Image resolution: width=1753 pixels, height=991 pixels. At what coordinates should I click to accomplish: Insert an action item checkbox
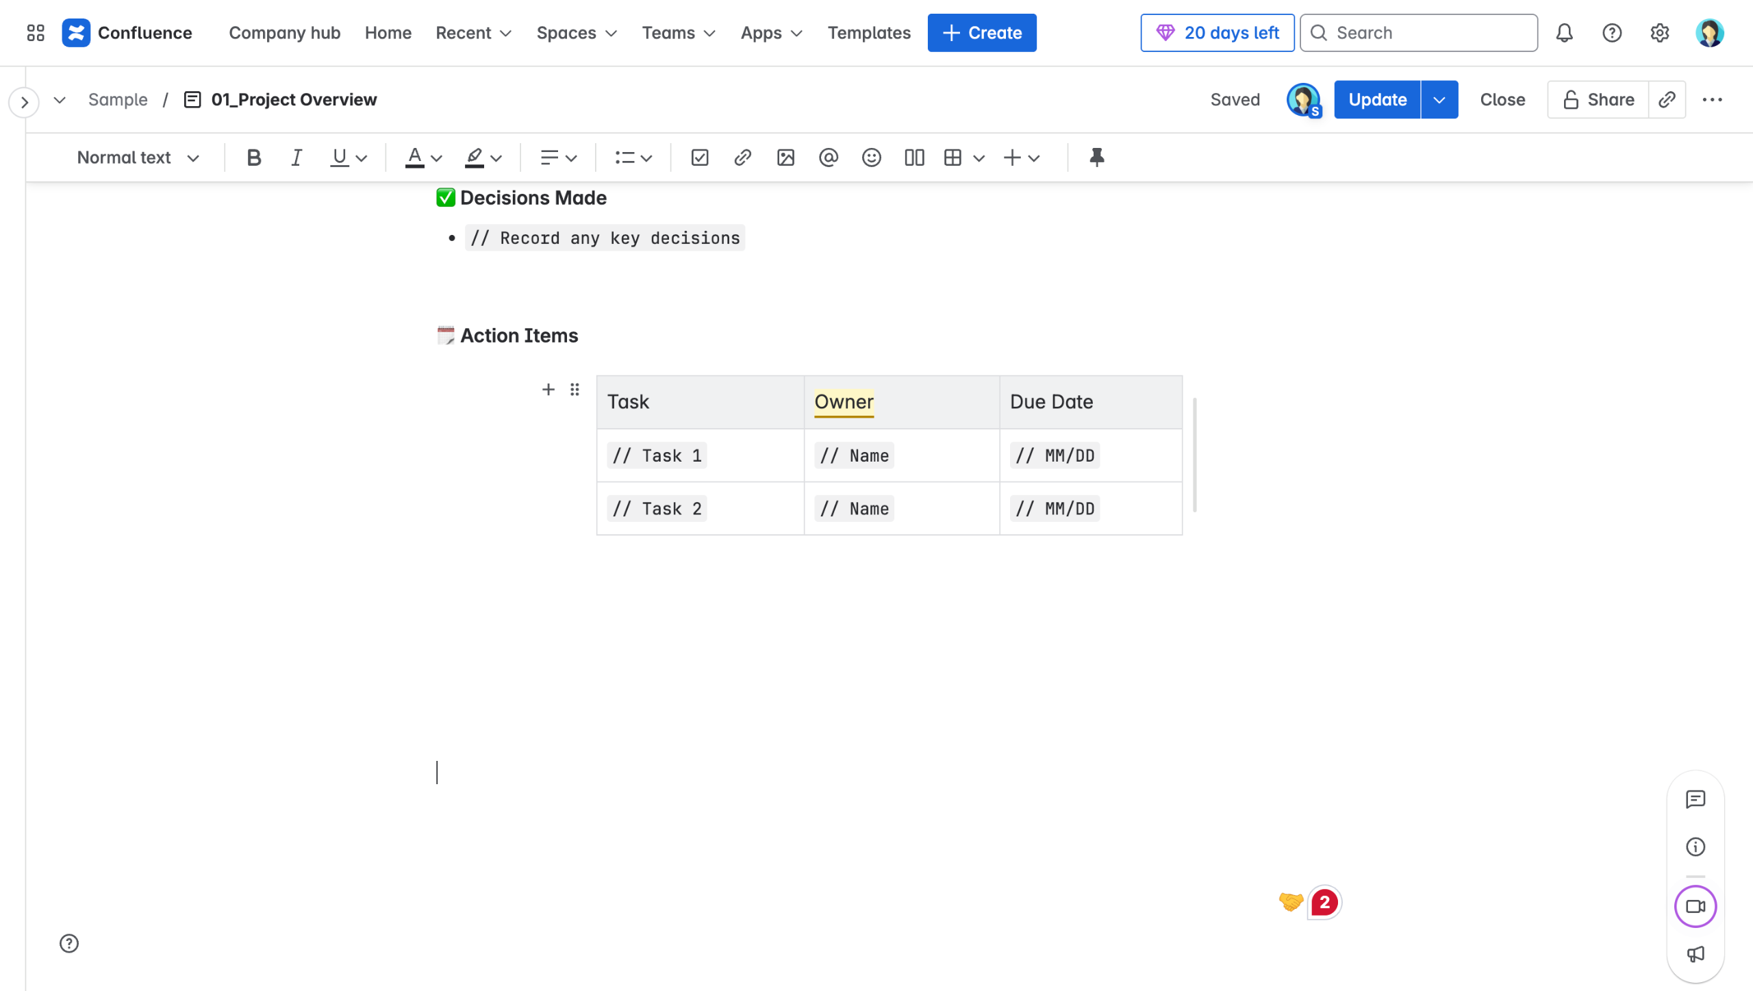click(699, 158)
